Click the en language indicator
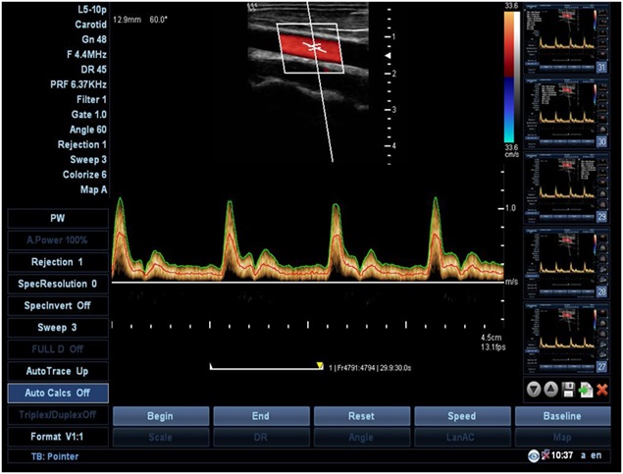 [x=596, y=455]
